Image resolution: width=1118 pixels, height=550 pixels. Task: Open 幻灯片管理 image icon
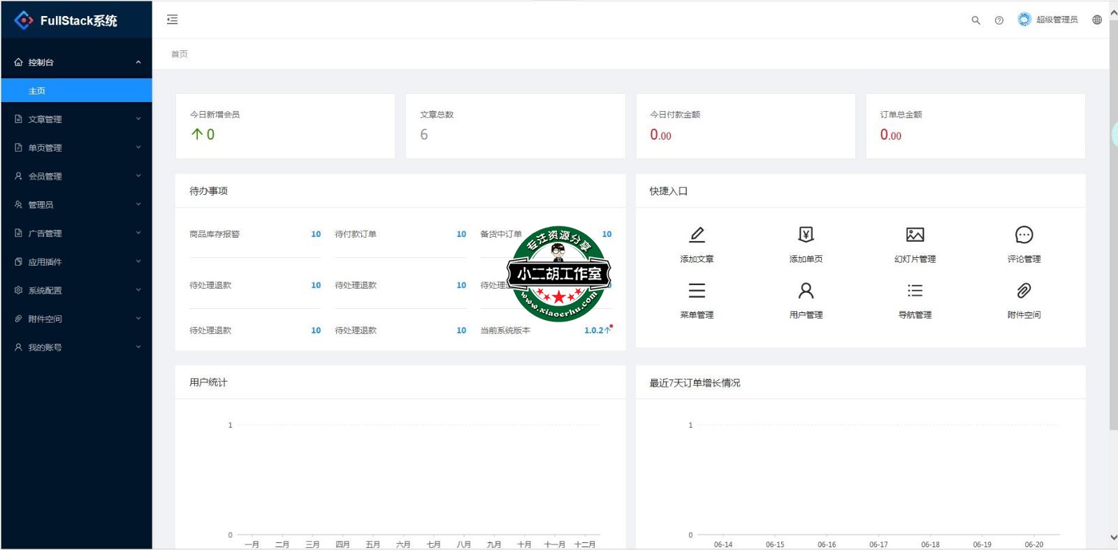(x=915, y=235)
